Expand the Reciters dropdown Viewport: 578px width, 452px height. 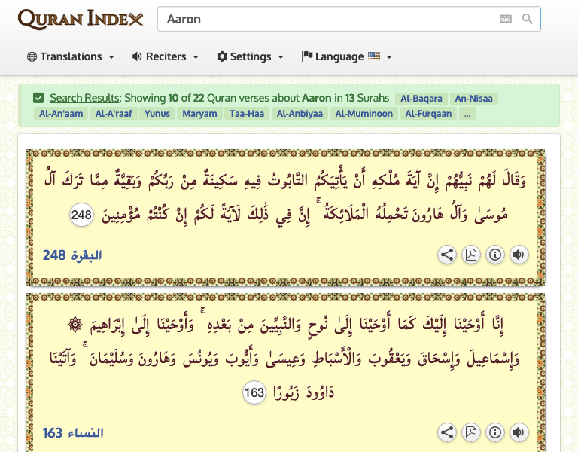(166, 56)
